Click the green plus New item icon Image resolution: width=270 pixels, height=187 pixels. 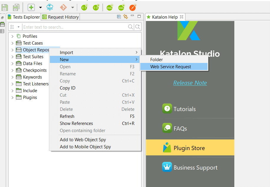(x=31, y=7)
